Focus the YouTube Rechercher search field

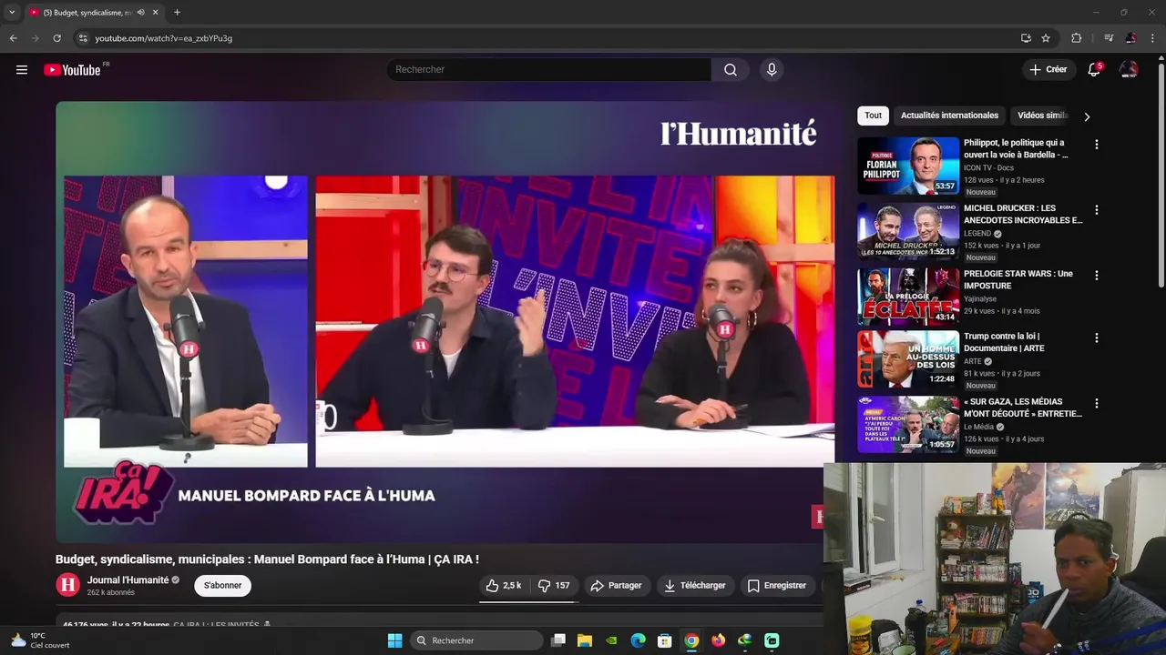[x=549, y=70]
